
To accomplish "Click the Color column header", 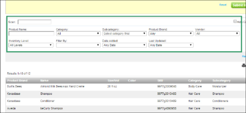I will pos(132,80).
